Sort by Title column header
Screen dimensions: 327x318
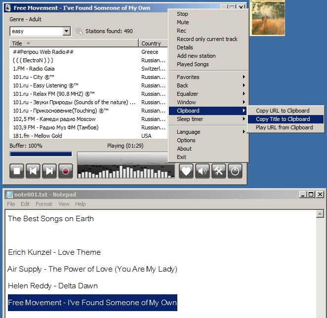(x=74, y=43)
